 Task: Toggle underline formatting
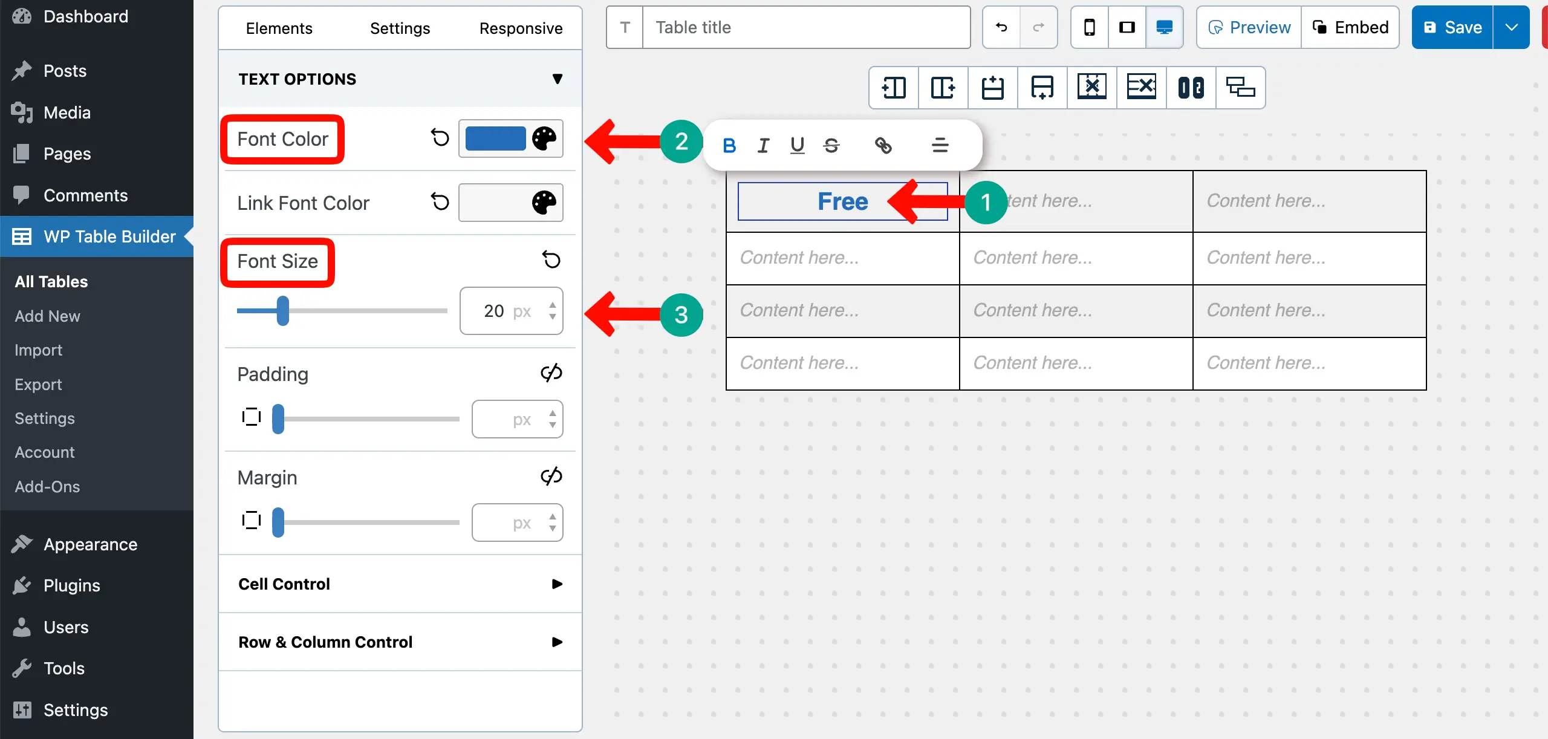796,145
